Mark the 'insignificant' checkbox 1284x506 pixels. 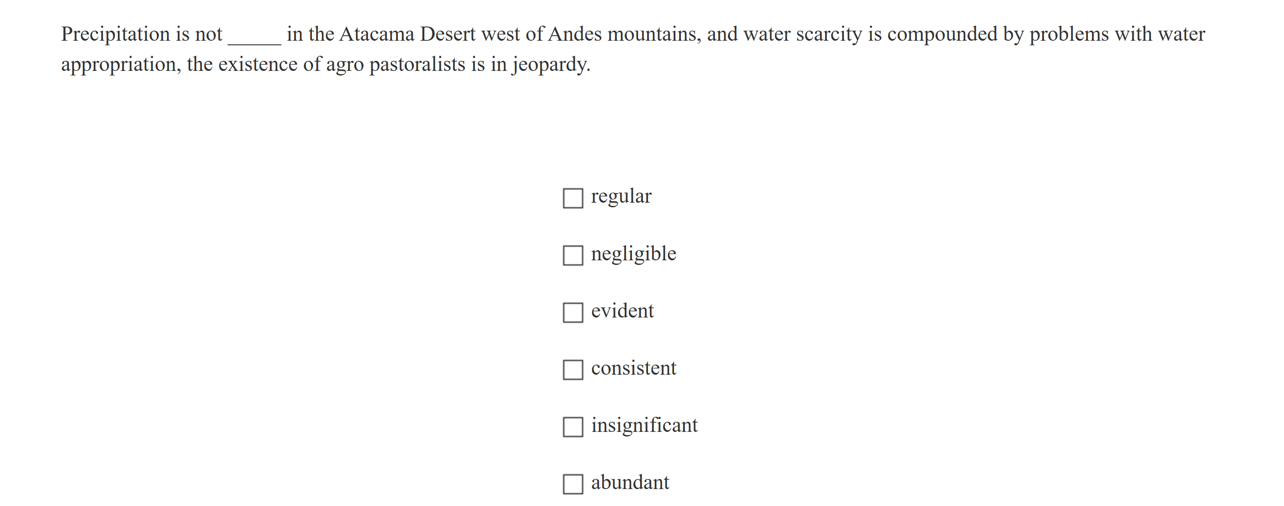pyautogui.click(x=572, y=427)
